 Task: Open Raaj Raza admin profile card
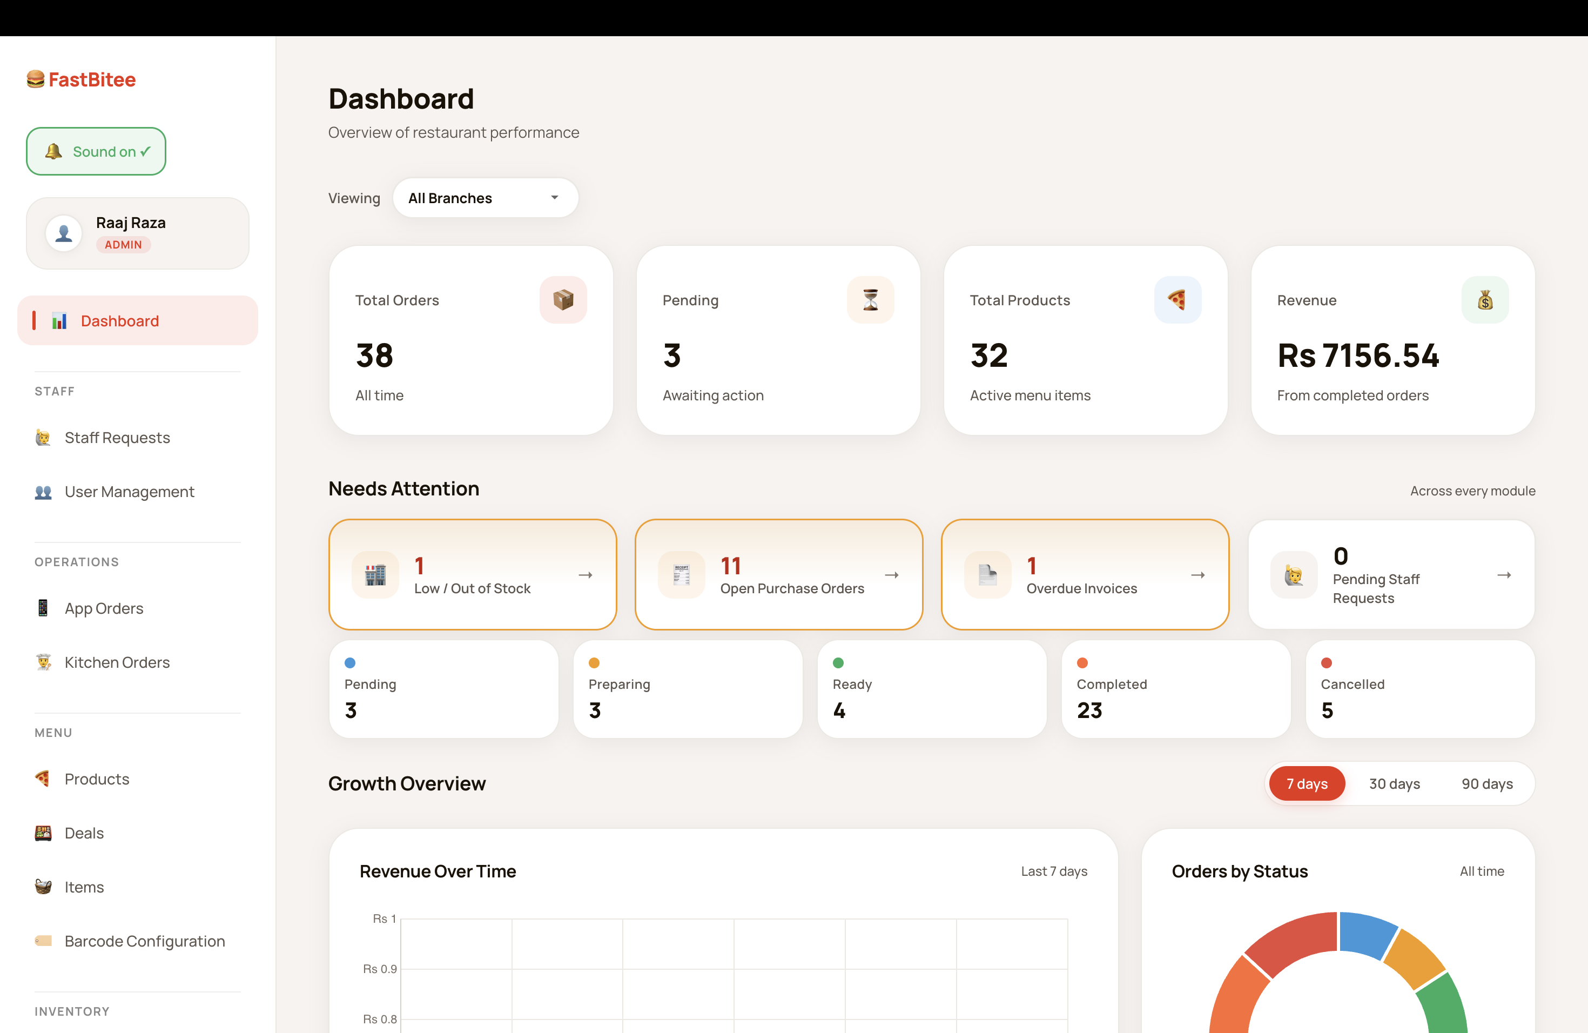tap(137, 233)
